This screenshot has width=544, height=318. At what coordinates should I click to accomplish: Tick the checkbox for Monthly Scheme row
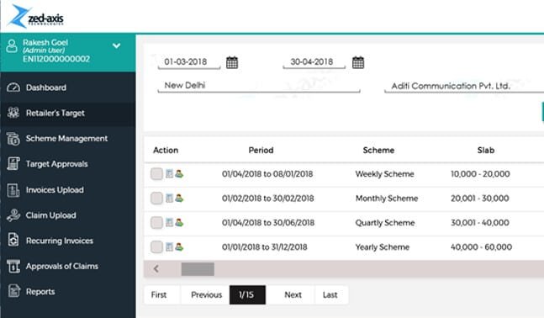[156, 199]
